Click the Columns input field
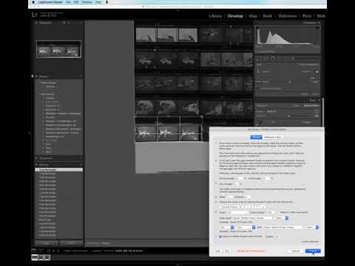 [x=248, y=197]
